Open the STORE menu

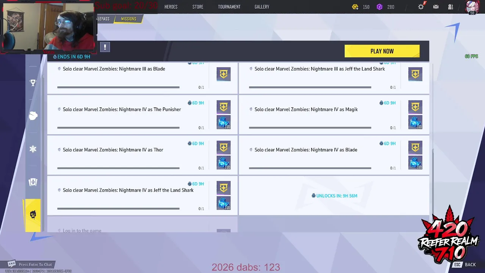[198, 7]
